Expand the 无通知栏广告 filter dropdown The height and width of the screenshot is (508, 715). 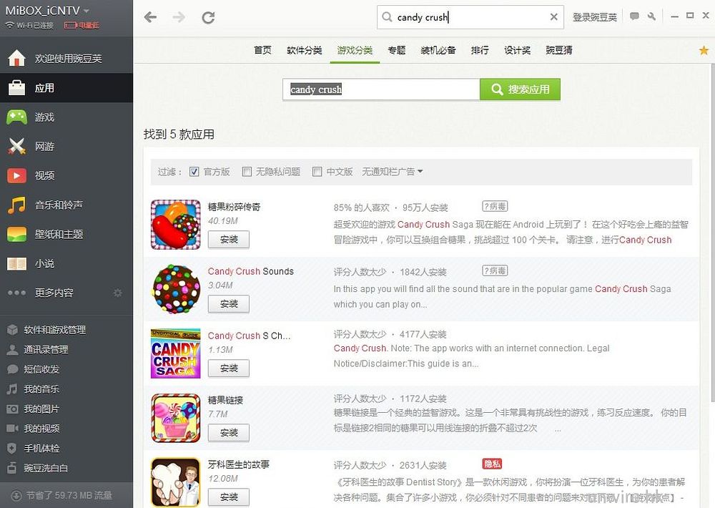pyautogui.click(x=392, y=172)
